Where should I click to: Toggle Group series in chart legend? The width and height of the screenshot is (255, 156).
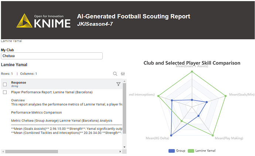177,151
